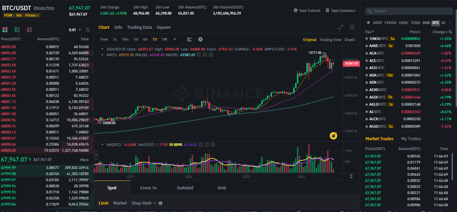Viewport: 457px width, 212px height.
Task: Open MA indicator settings gear
Action: pyautogui.click(x=204, y=55)
